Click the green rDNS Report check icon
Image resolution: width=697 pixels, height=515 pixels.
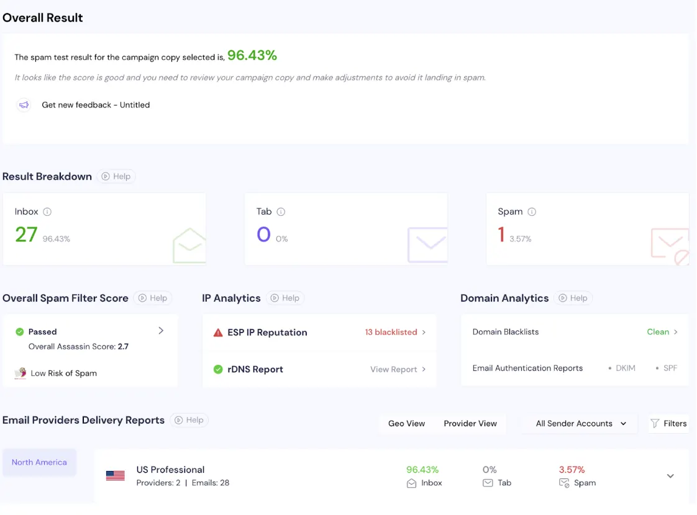(x=218, y=369)
